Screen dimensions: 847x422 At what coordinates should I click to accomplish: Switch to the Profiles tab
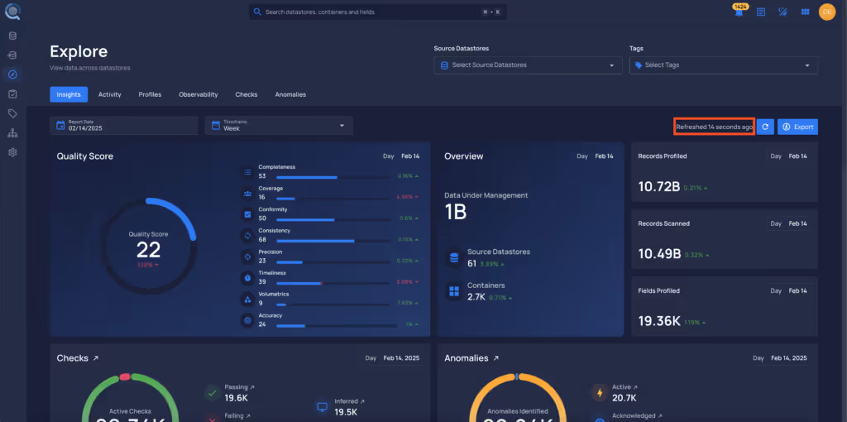click(x=151, y=94)
